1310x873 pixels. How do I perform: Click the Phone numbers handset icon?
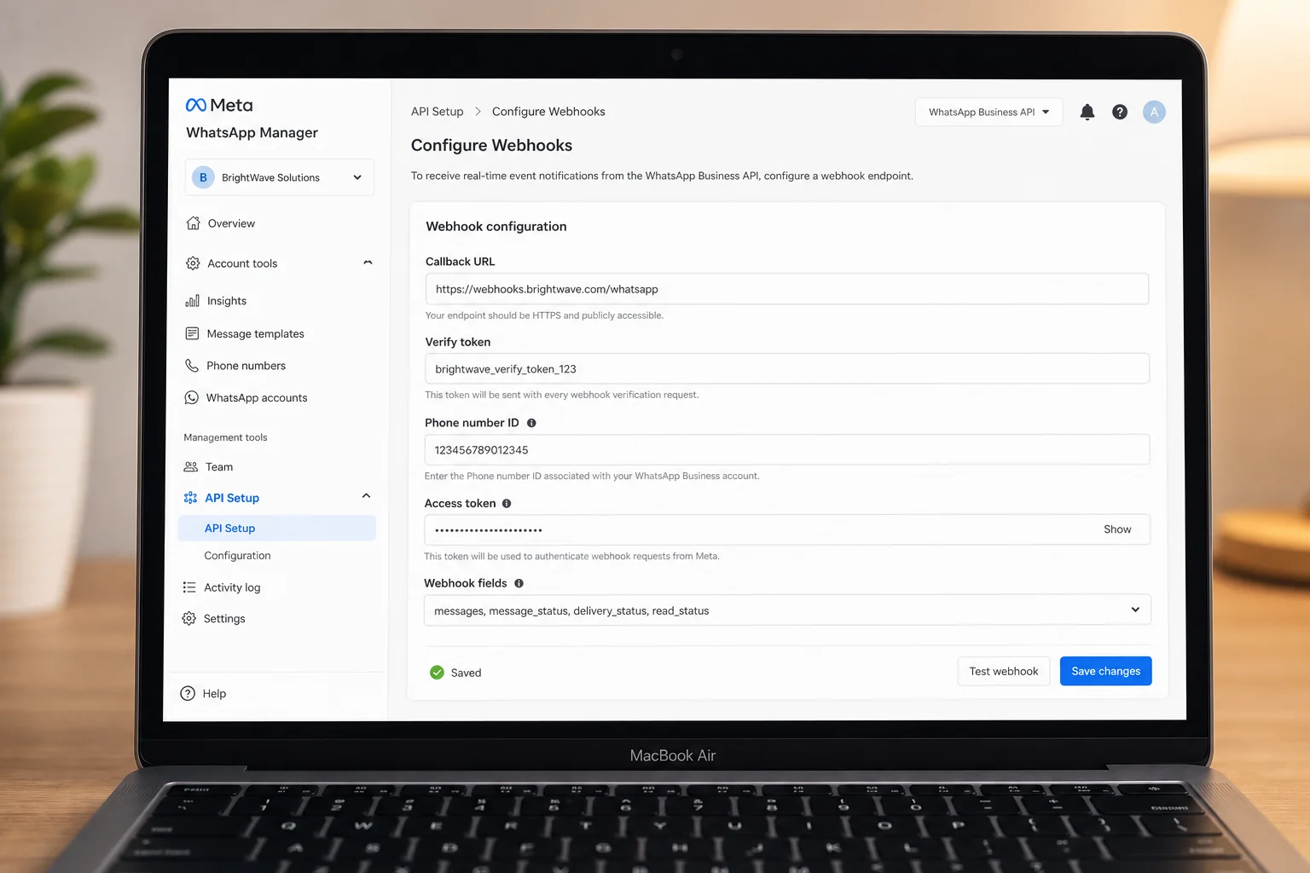click(192, 366)
